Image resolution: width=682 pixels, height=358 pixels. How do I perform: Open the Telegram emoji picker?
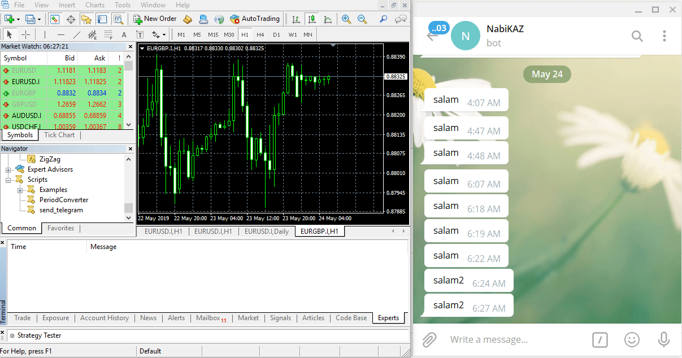pos(632,340)
